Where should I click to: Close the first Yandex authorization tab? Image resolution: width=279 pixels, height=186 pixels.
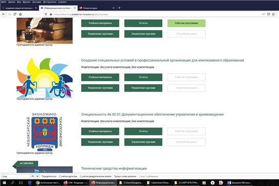click(x=36, y=8)
